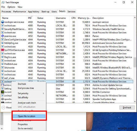
Task: Click the PnkBstrA.exe process icon
Action: [3, 64]
